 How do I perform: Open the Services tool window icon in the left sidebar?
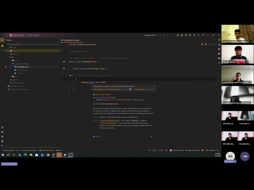[2, 132]
